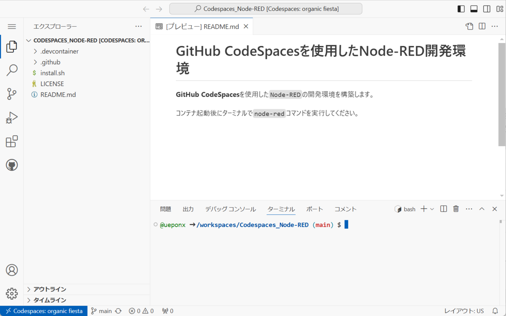Open the terminal launch profile dropdown arrow
Viewport: 506px width, 316px height.
[432, 209]
